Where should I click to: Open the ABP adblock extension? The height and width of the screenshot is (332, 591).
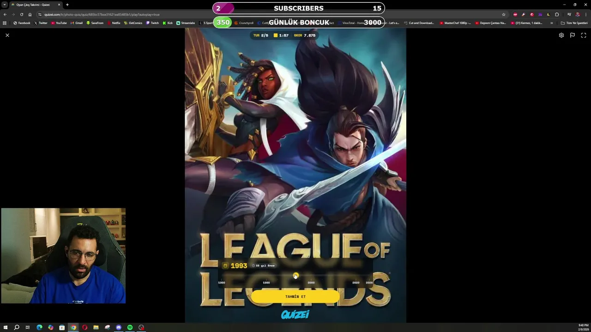[x=515, y=14]
